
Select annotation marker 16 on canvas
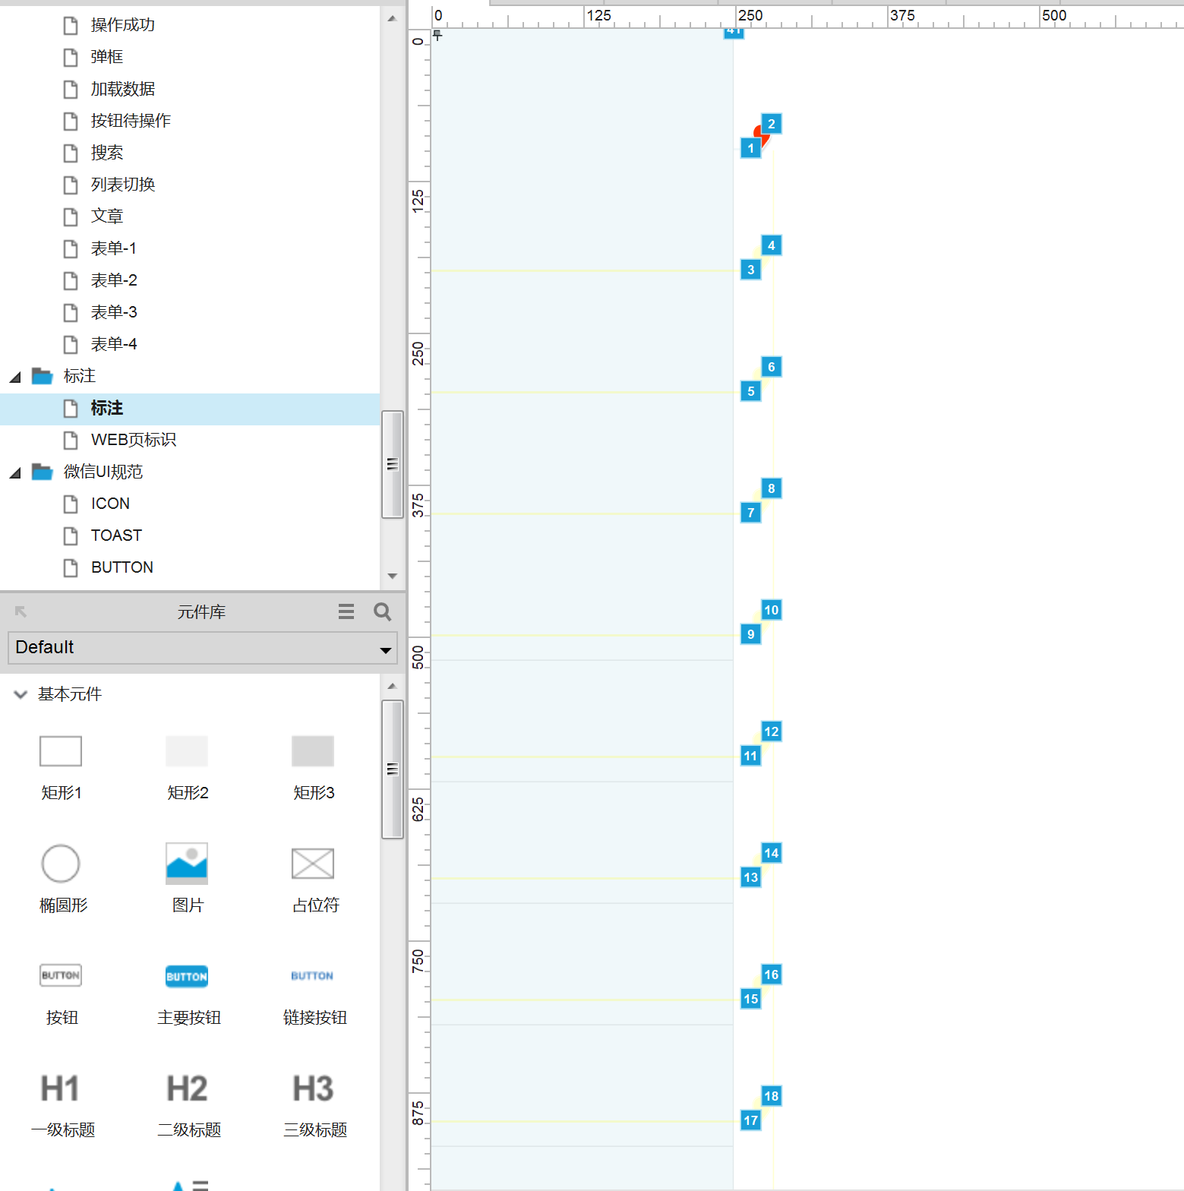click(772, 975)
